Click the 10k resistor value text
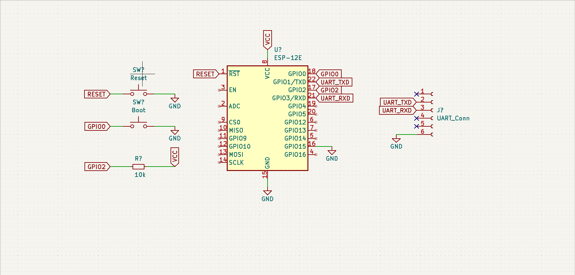 tap(140, 175)
